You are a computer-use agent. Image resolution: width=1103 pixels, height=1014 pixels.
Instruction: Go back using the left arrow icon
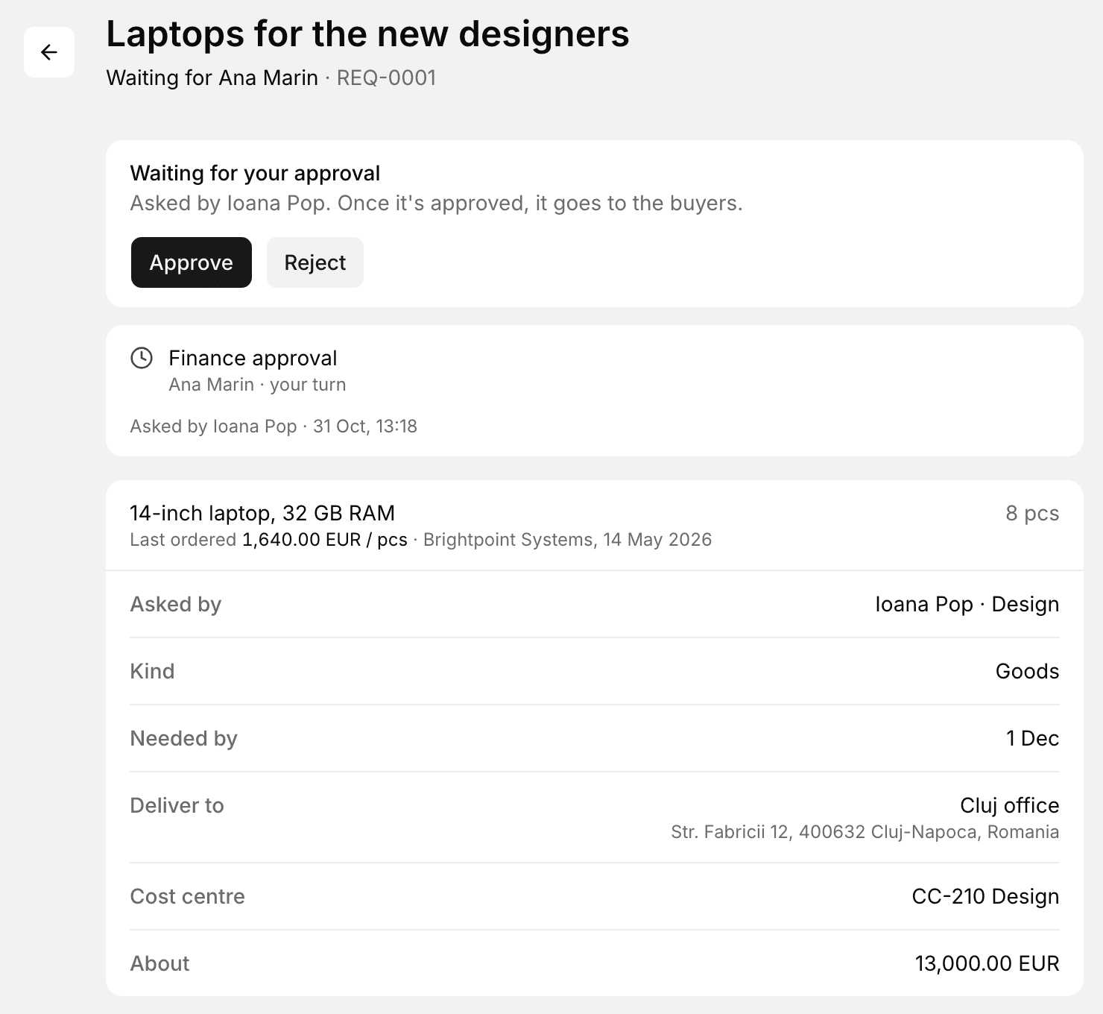tap(49, 52)
